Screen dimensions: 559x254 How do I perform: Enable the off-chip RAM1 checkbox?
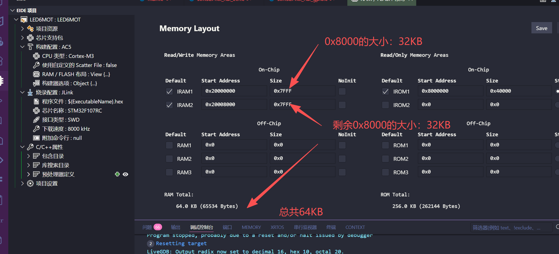pos(170,145)
